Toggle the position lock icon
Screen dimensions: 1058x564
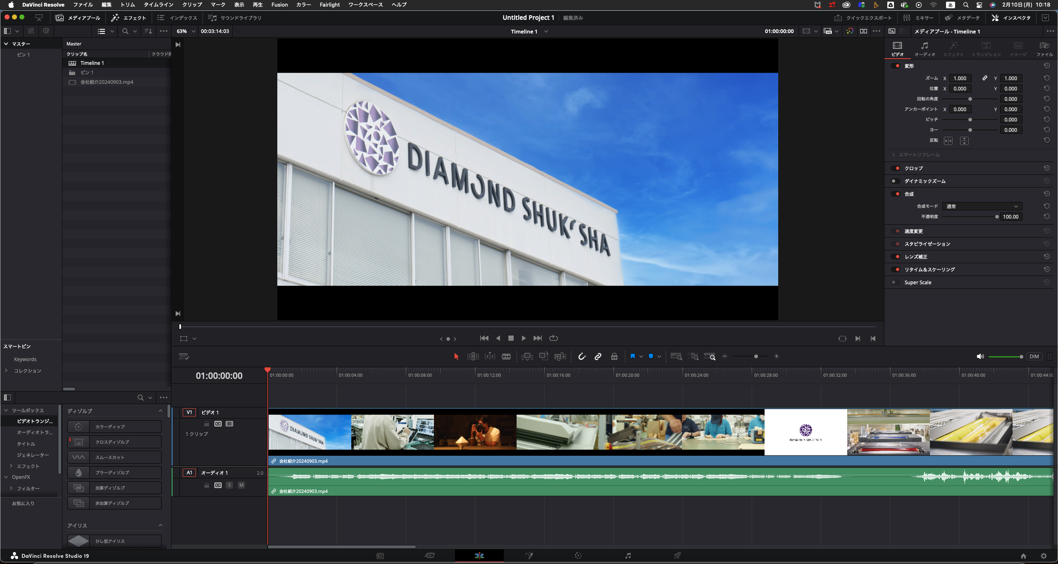click(x=615, y=357)
